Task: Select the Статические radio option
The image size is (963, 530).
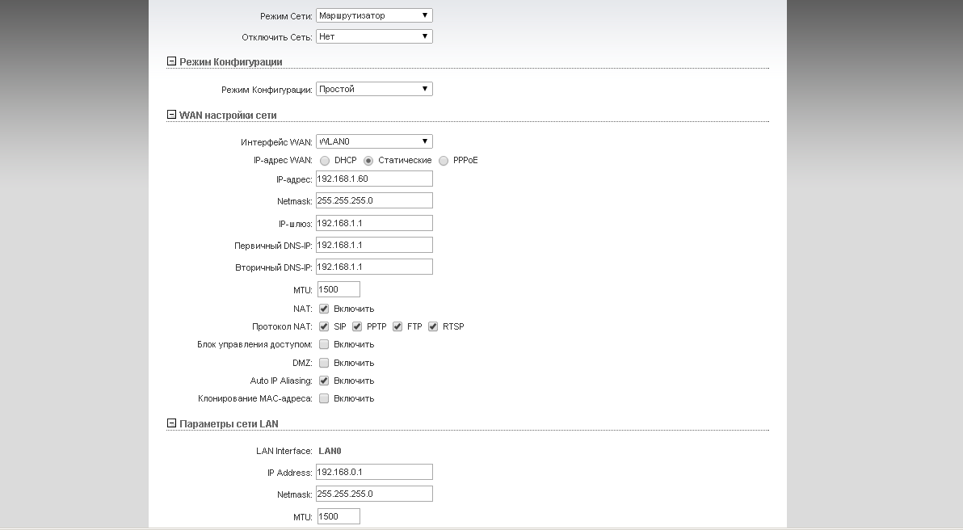Action: 368,161
